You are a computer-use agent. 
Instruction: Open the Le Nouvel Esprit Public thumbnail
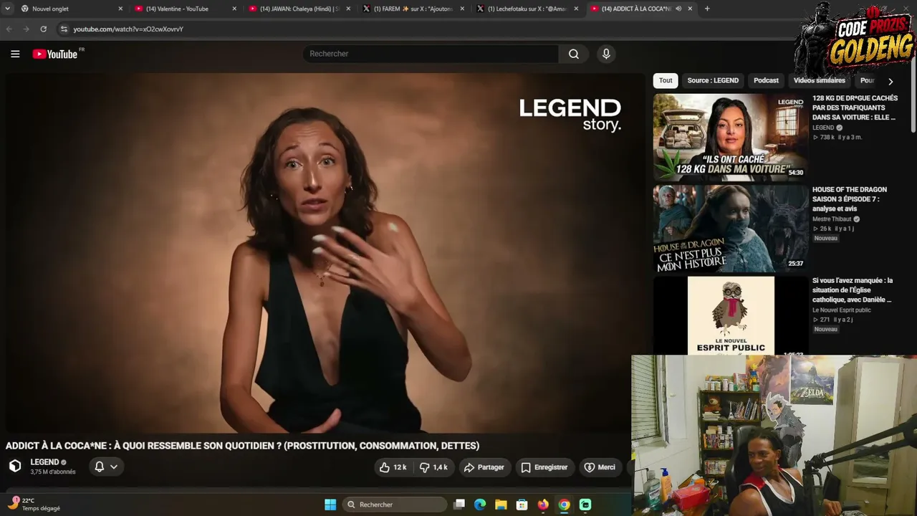(x=730, y=316)
